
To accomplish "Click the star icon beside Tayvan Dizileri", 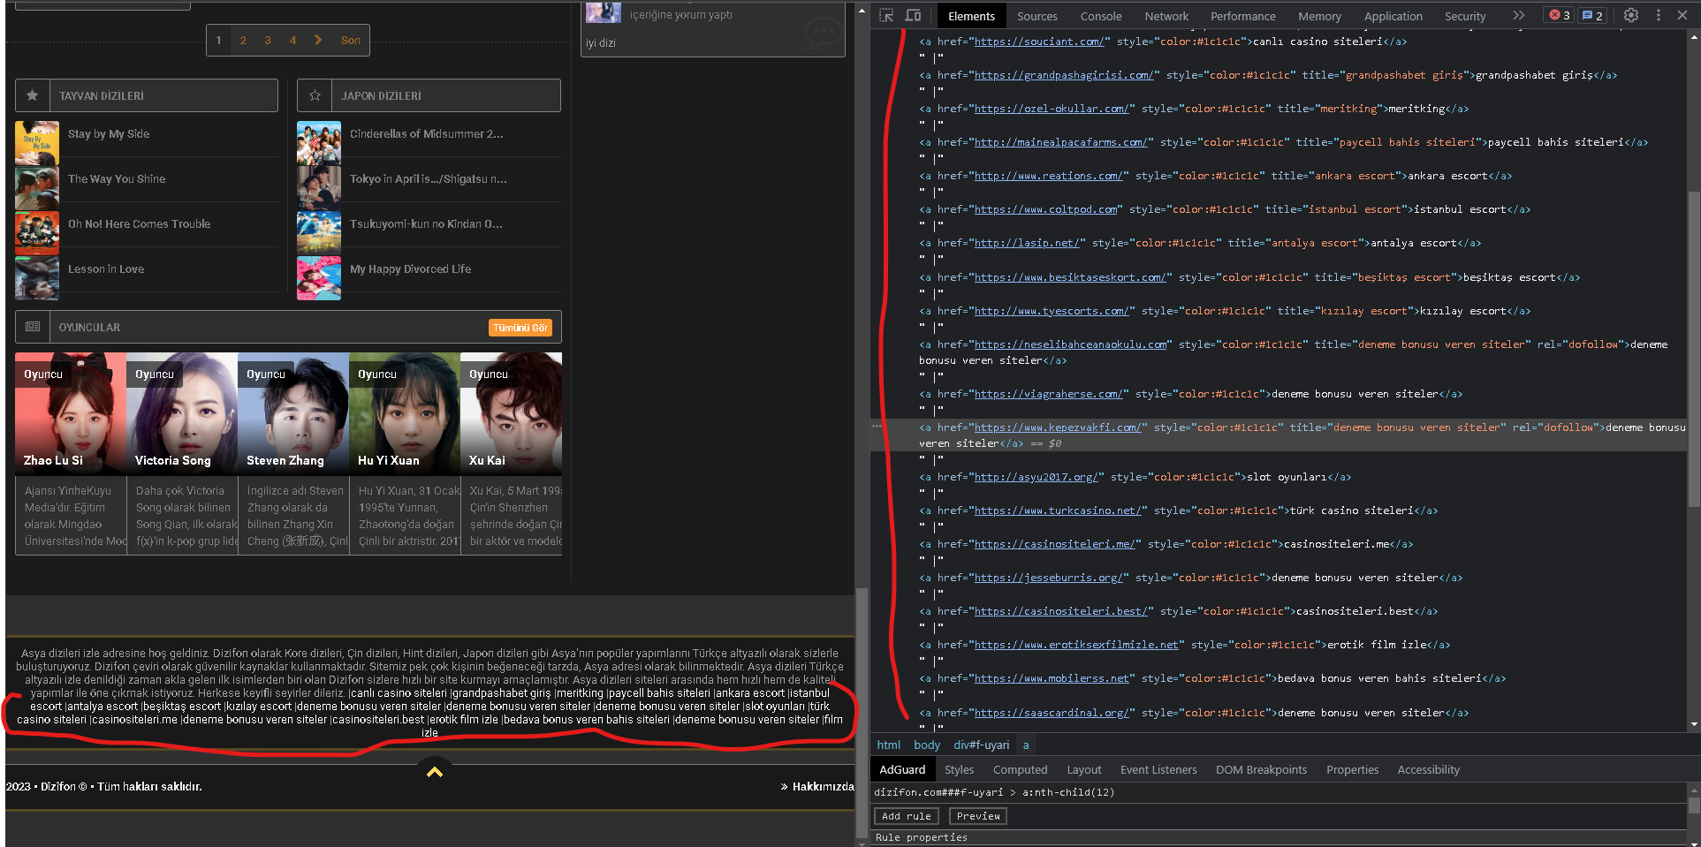I will (33, 95).
